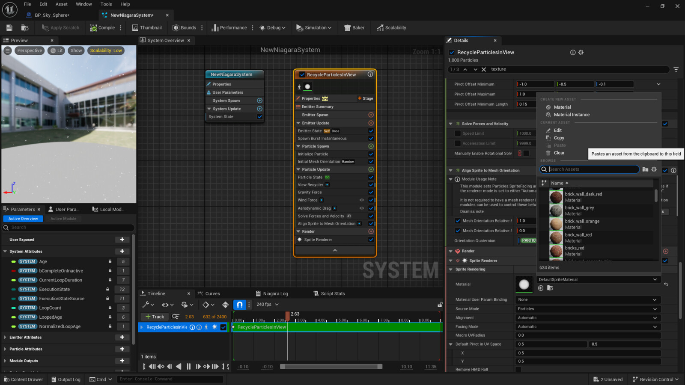Open the Content Drawer
This screenshot has height=385, width=685.
pos(23,379)
